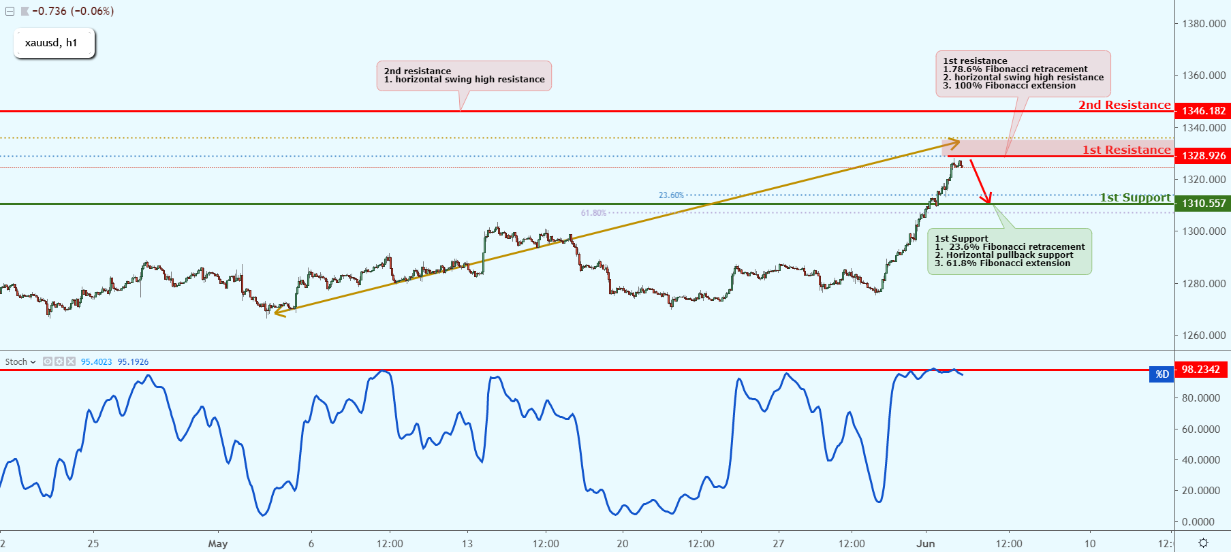1231x552 pixels.
Task: Click the 61.80% Fibonacci level label
Action: 593,213
